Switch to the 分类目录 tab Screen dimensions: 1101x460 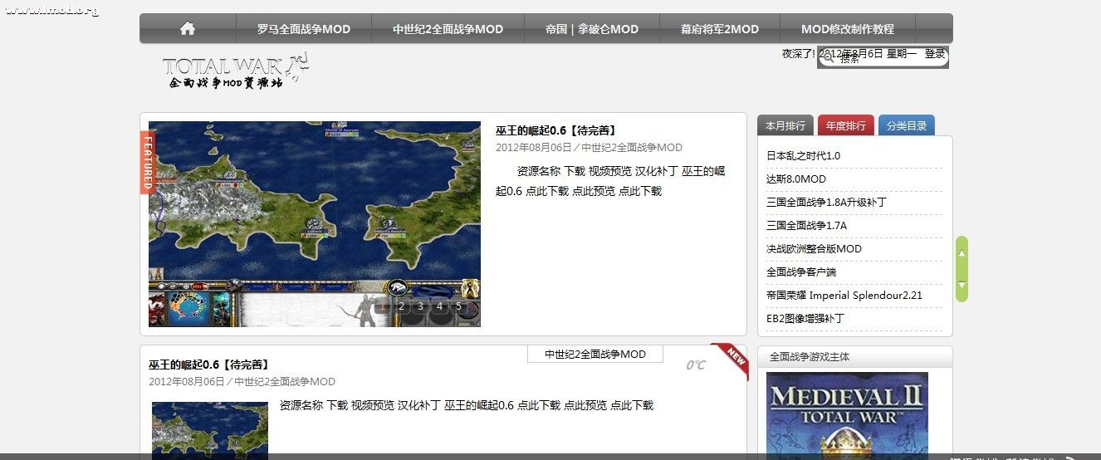click(x=907, y=125)
